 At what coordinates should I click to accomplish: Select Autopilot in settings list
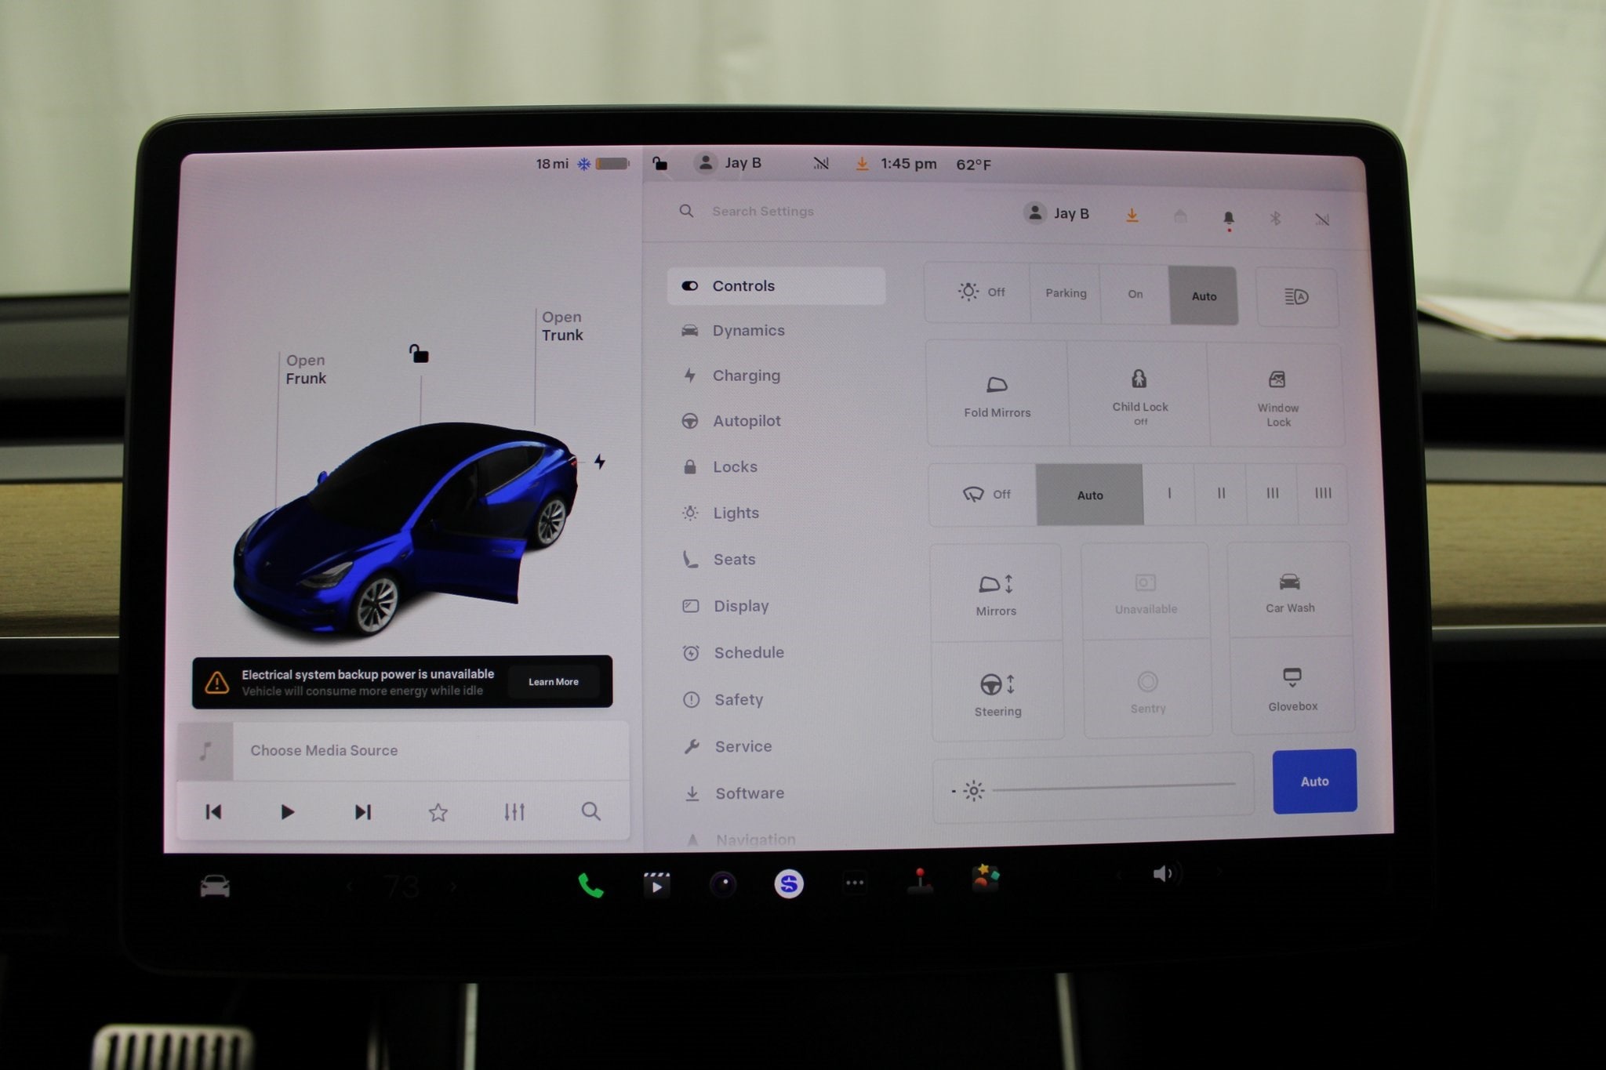click(746, 421)
